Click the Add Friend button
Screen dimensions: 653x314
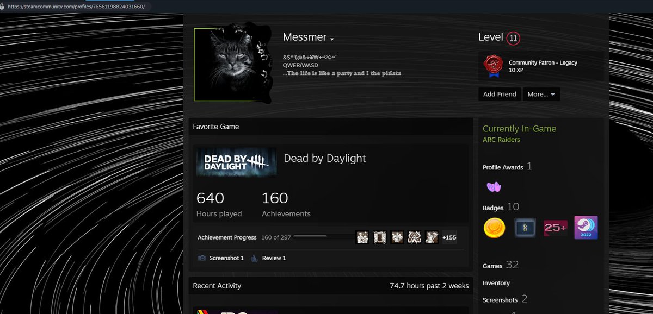[500, 94]
